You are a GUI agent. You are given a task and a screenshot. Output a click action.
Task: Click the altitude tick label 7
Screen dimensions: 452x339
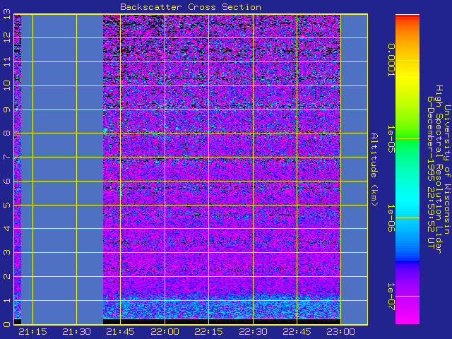[7, 157]
